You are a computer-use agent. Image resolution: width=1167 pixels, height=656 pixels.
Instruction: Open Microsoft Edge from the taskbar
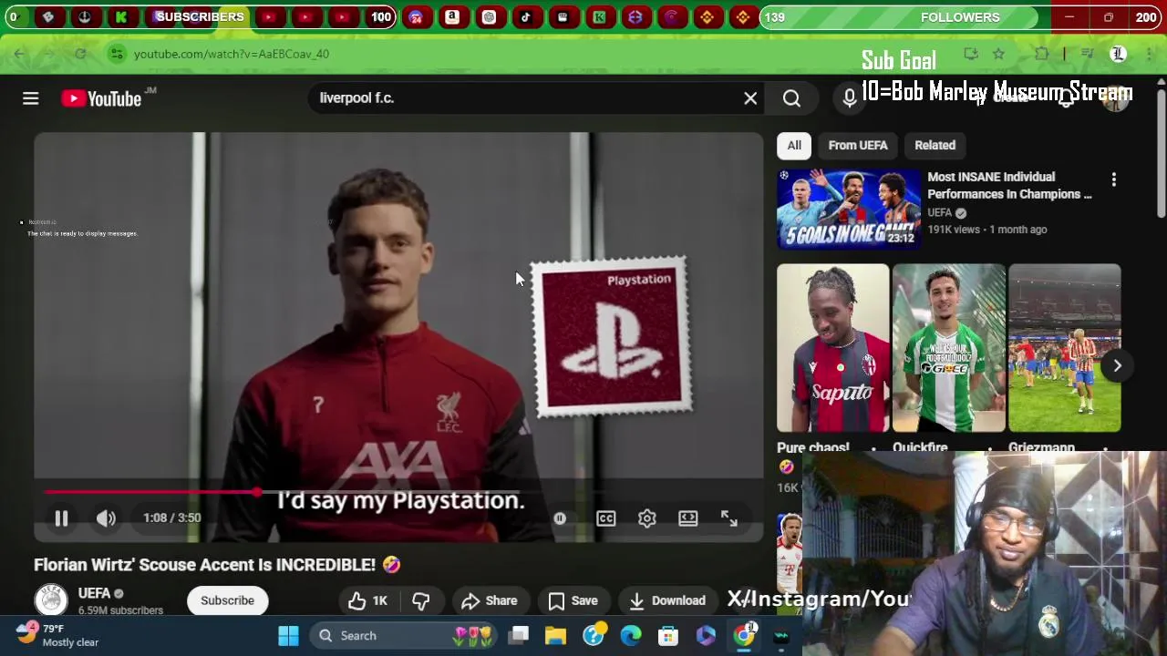(631, 636)
